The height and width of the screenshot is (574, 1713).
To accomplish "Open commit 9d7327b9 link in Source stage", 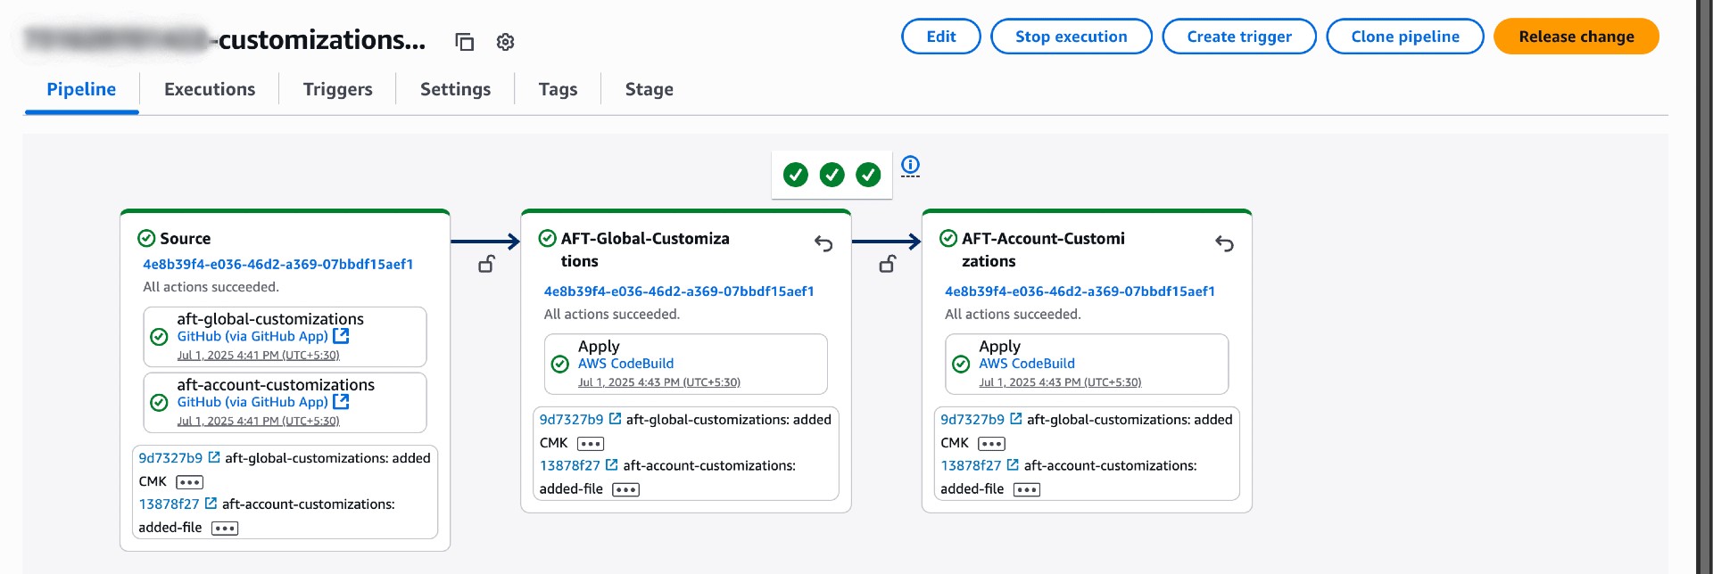I will pos(170,458).
